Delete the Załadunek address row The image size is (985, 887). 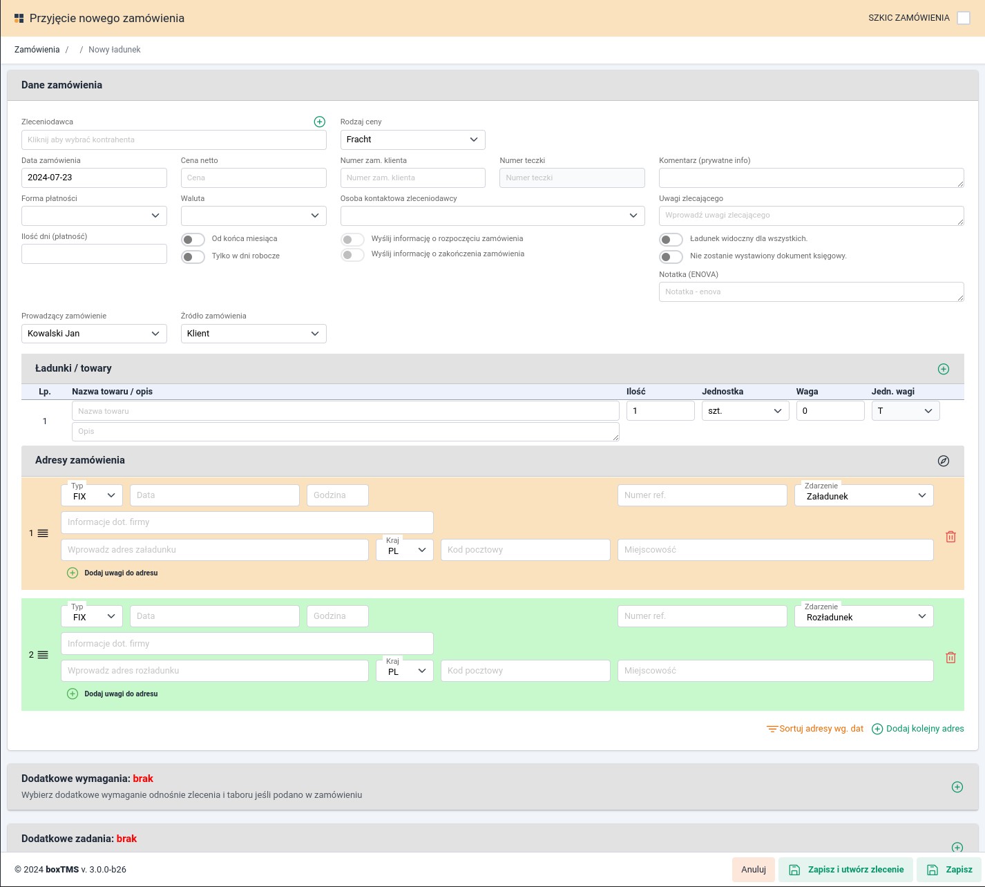950,537
